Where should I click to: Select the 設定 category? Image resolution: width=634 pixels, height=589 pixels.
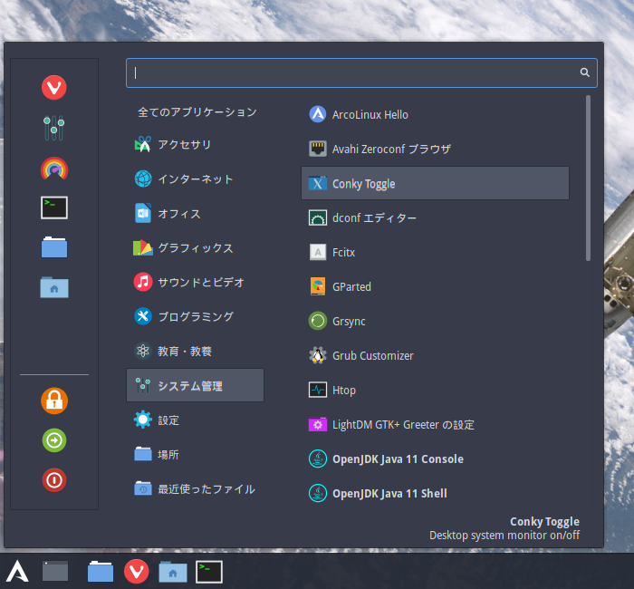coord(196,420)
